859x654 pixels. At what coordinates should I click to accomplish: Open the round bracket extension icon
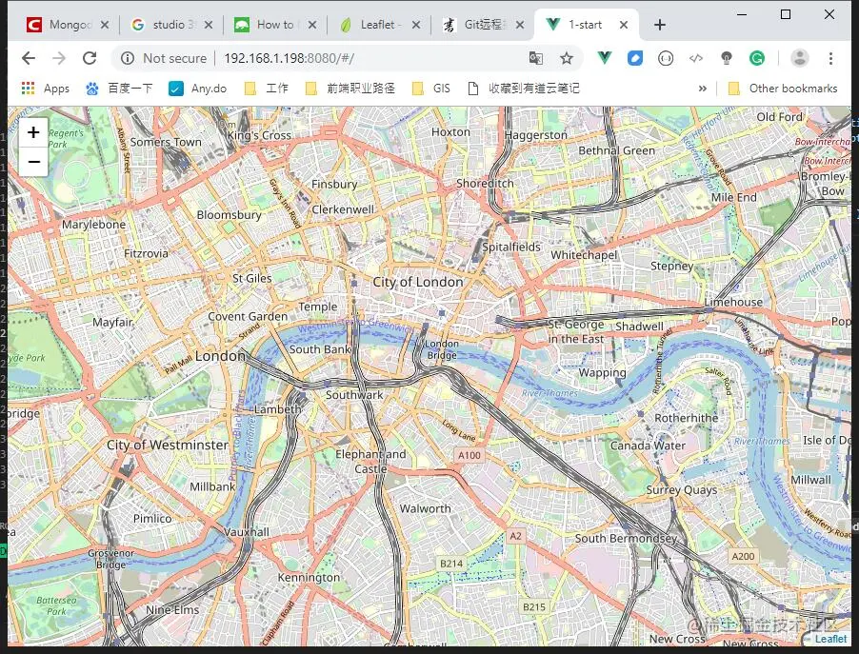[x=666, y=58]
